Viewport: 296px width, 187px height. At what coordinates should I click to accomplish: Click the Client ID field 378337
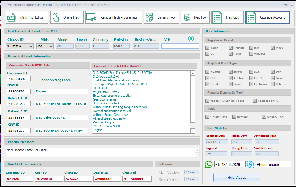(78, 179)
